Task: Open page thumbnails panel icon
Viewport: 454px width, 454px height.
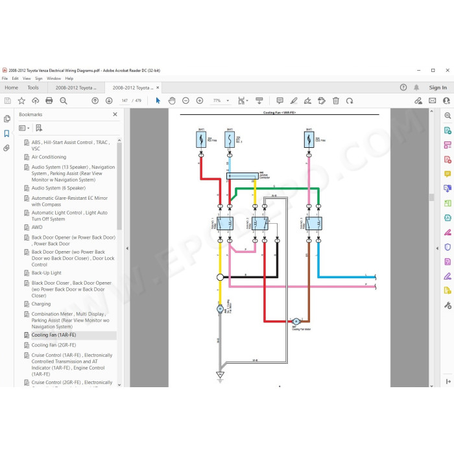Action: click(x=7, y=119)
